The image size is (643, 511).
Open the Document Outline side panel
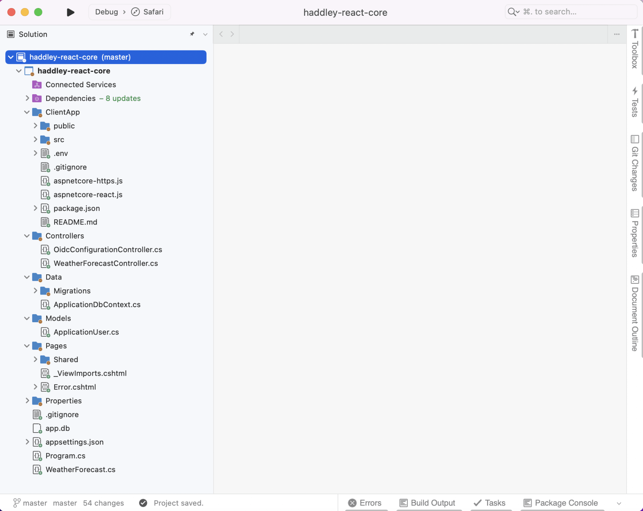[635, 313]
